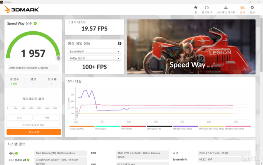This screenshot has height=165, width=263.
Task: Open the Results (결과) tab
Action: (x=242, y=10)
